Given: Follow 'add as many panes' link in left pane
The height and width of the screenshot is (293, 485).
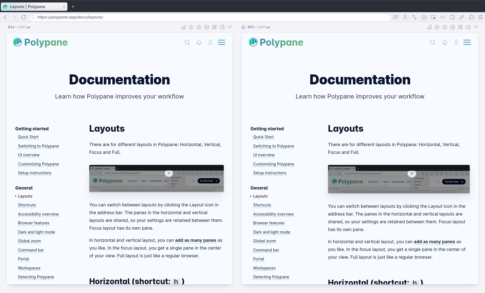Looking at the screenshot, I should [195, 240].
